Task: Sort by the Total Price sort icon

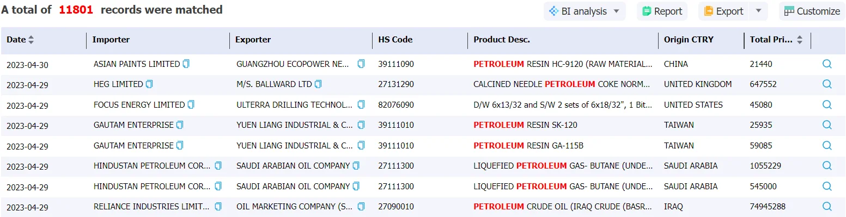Action: click(x=800, y=40)
